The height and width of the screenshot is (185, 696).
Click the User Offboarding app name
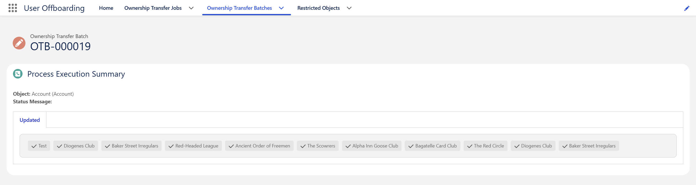pos(54,8)
